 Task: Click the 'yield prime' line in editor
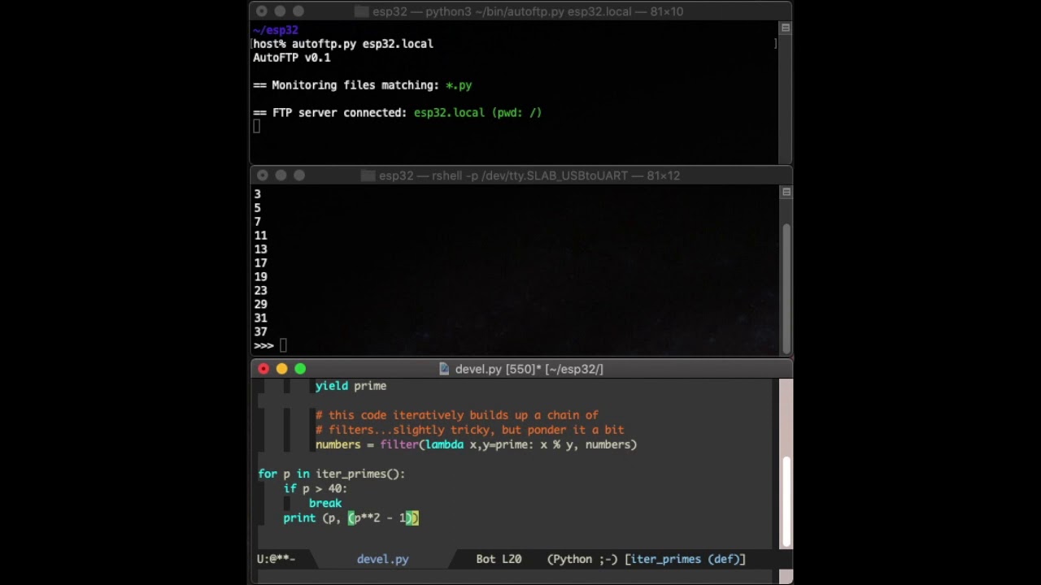[x=351, y=386]
